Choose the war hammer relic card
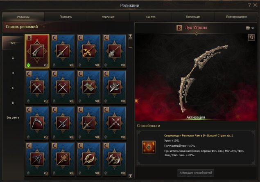 [88, 87]
